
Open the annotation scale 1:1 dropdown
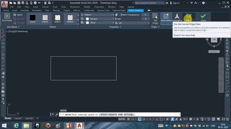[185, 119]
